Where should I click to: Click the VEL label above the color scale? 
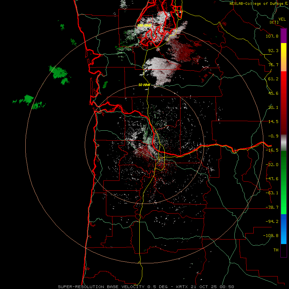coord(282,19)
